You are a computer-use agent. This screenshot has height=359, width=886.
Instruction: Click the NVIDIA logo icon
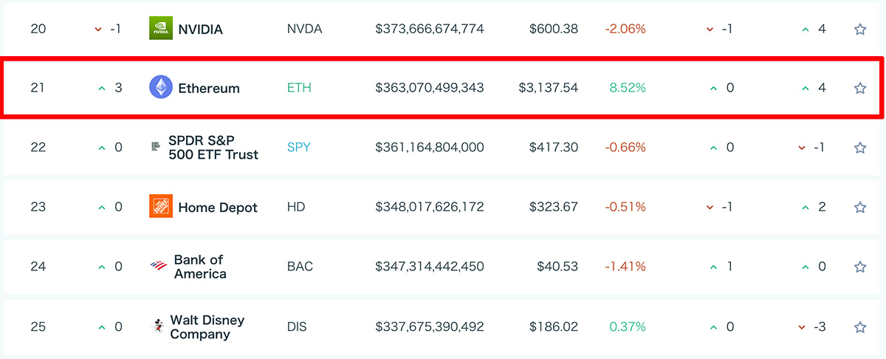(x=161, y=29)
